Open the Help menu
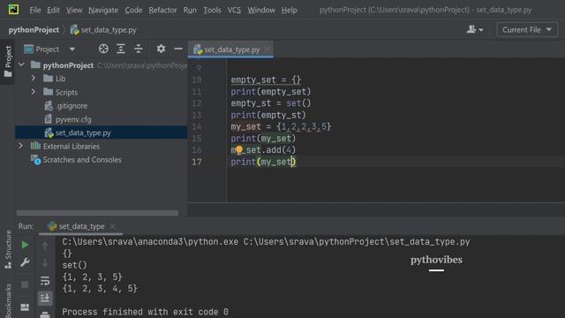 [x=289, y=10]
